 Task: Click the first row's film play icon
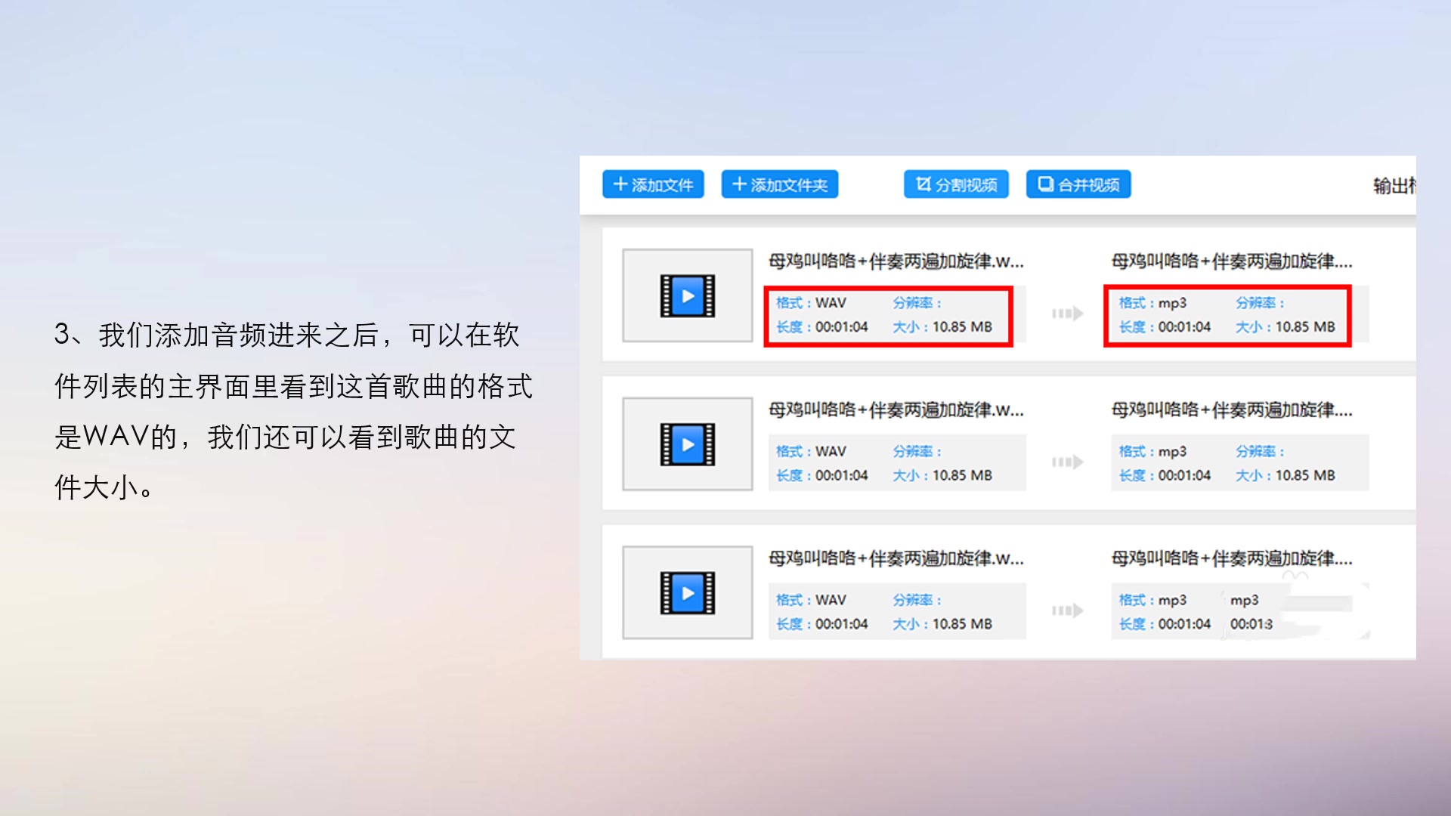(x=687, y=295)
